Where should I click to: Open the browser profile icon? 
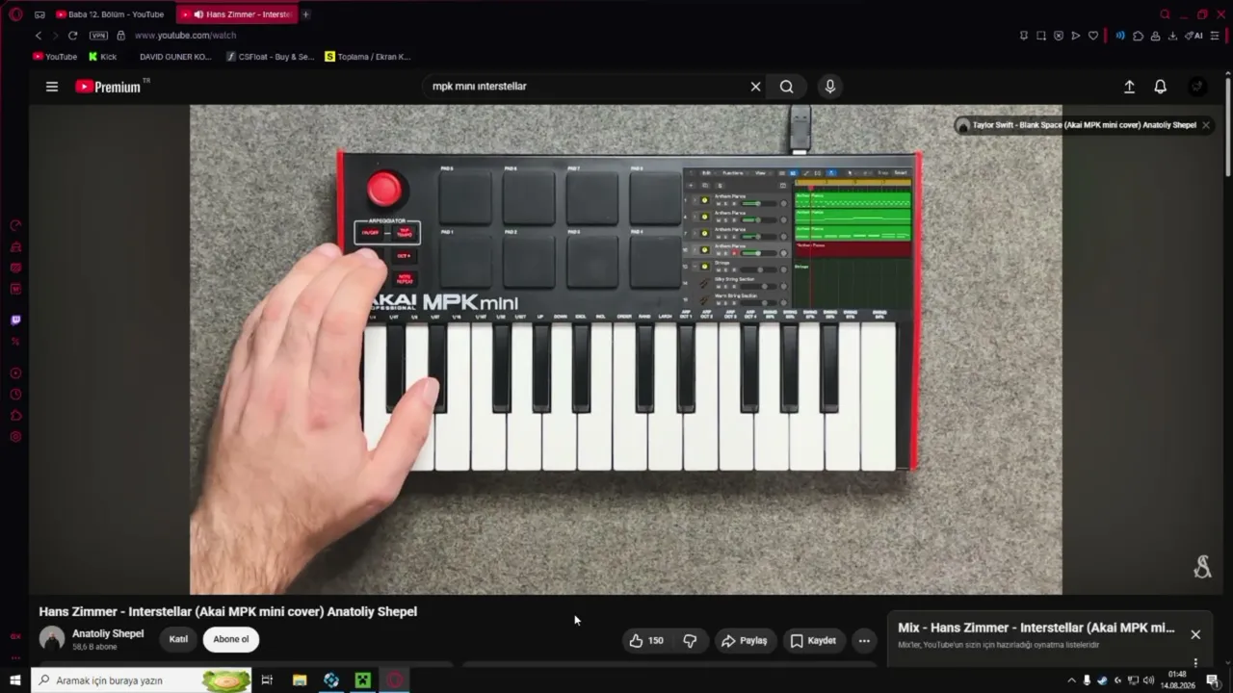coord(1155,36)
